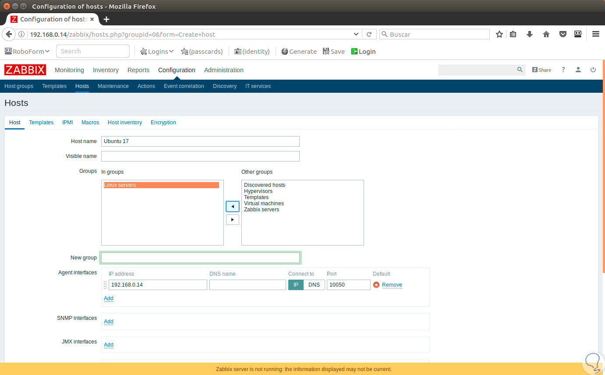This screenshot has height=375, width=605.
Task: Open the bookmarks list icon
Action: pos(513,34)
